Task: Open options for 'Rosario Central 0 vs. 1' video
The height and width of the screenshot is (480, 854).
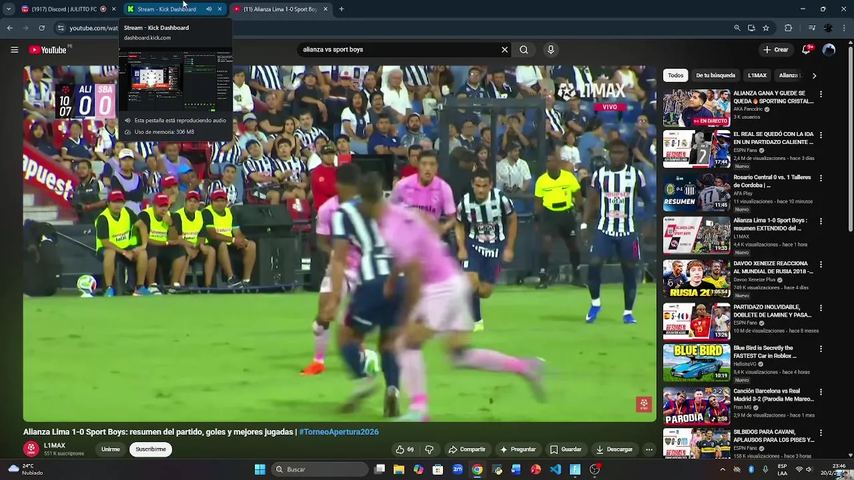Action: (x=821, y=179)
